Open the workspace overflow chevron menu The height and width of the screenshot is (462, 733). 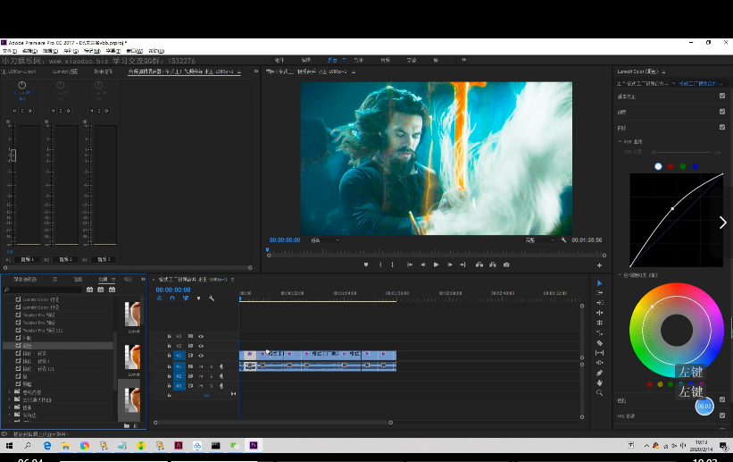click(464, 60)
